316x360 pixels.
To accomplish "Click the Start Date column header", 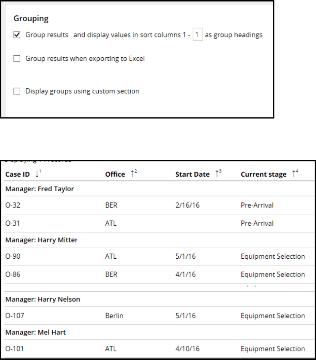I will point(192,175).
